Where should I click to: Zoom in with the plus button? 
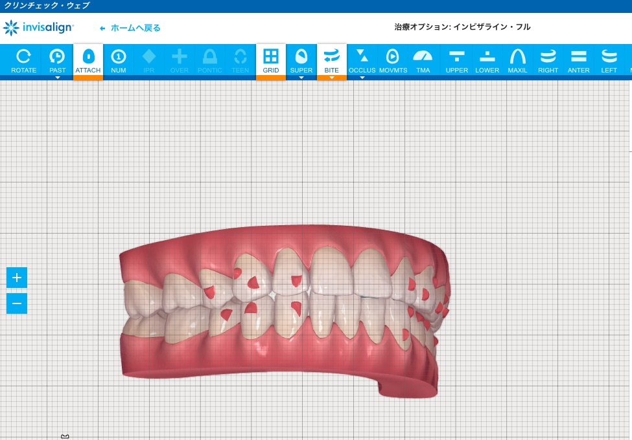tap(16, 278)
